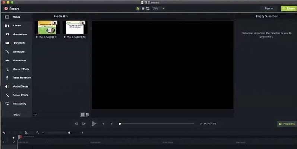Click the timeline zoom slider knob

69,133
